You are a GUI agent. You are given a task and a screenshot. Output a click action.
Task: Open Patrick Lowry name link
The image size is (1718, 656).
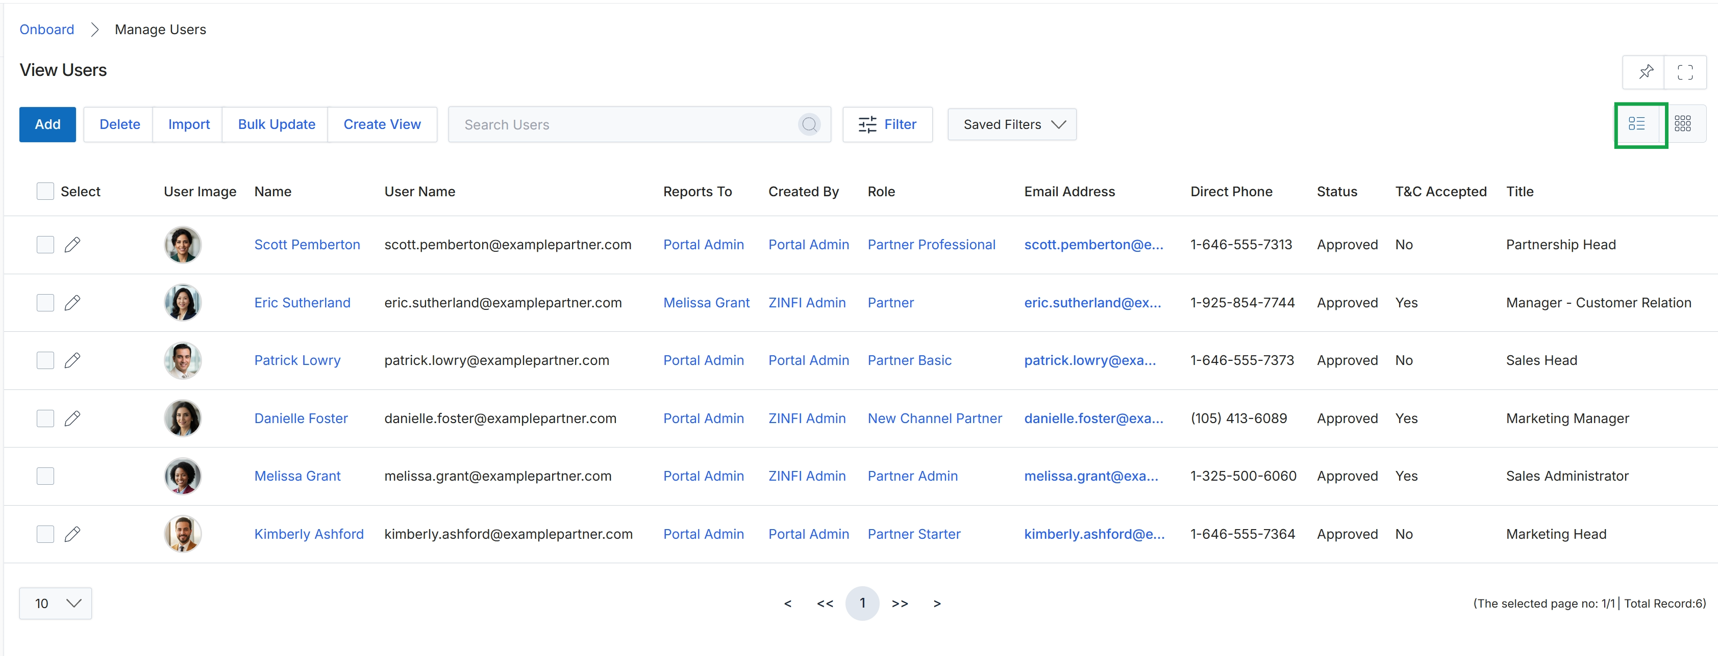point(297,360)
